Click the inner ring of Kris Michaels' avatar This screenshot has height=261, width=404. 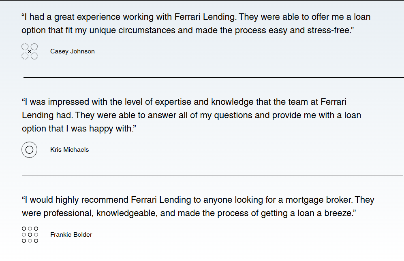pos(29,150)
